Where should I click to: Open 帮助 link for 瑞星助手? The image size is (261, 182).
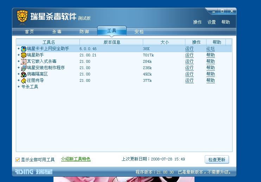(211, 55)
